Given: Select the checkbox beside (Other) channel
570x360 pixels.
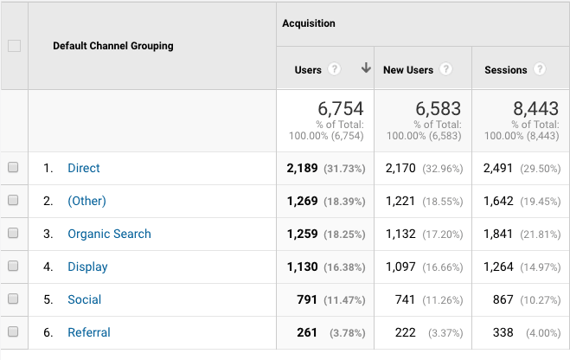Looking at the screenshot, I should pyautogui.click(x=14, y=201).
